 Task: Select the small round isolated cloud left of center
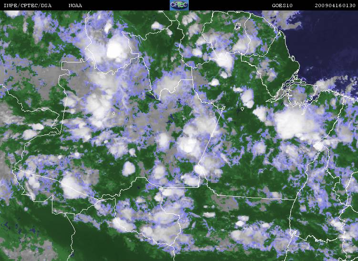pyautogui.click(x=129, y=169)
